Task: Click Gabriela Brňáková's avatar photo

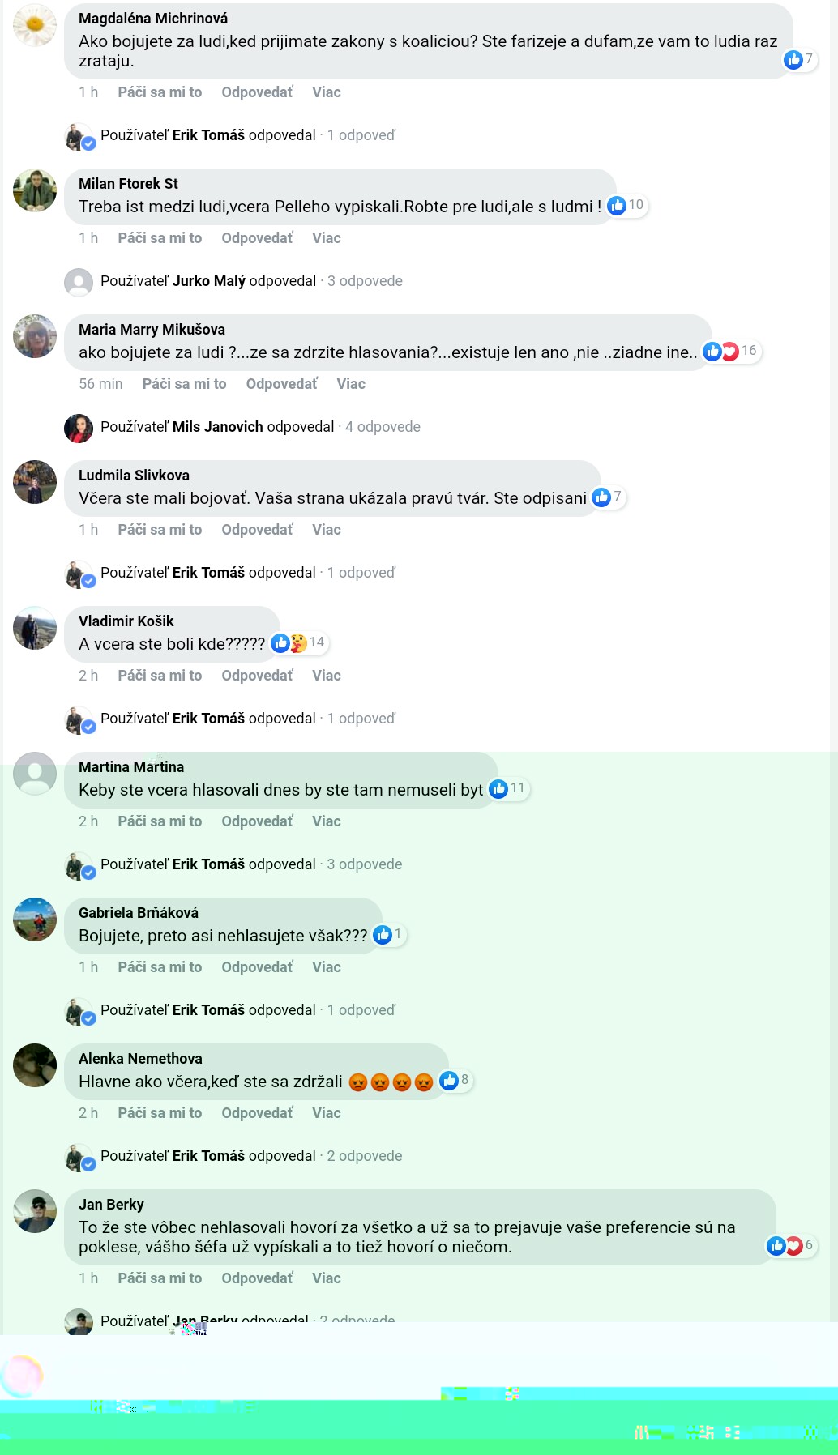Action: [35, 920]
